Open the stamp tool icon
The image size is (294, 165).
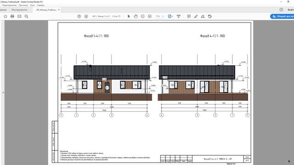pyautogui.click(x=210, y=16)
